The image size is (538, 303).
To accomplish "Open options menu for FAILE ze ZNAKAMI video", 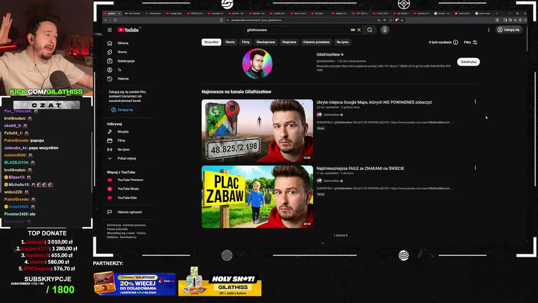I will 475,167.
